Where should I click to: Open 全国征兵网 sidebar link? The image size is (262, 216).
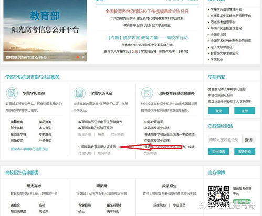tap(218, 35)
